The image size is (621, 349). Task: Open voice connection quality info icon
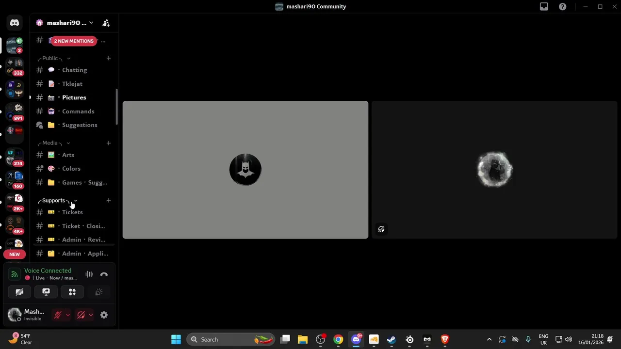pos(15,274)
